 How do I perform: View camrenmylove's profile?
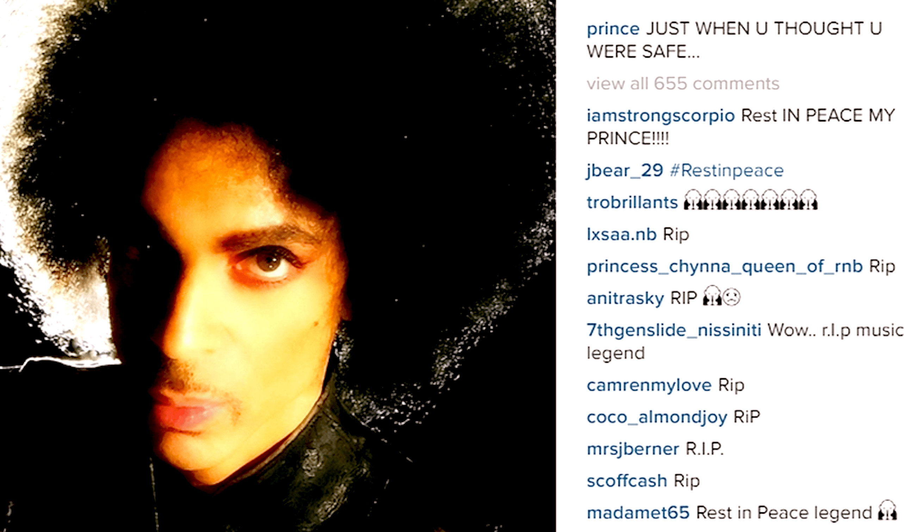(649, 386)
